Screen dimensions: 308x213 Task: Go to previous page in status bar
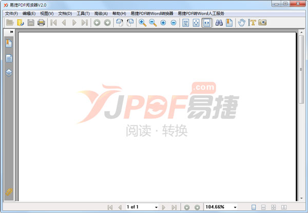[x=120, y=207]
